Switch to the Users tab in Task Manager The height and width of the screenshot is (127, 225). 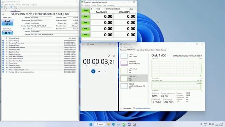tap(153, 50)
